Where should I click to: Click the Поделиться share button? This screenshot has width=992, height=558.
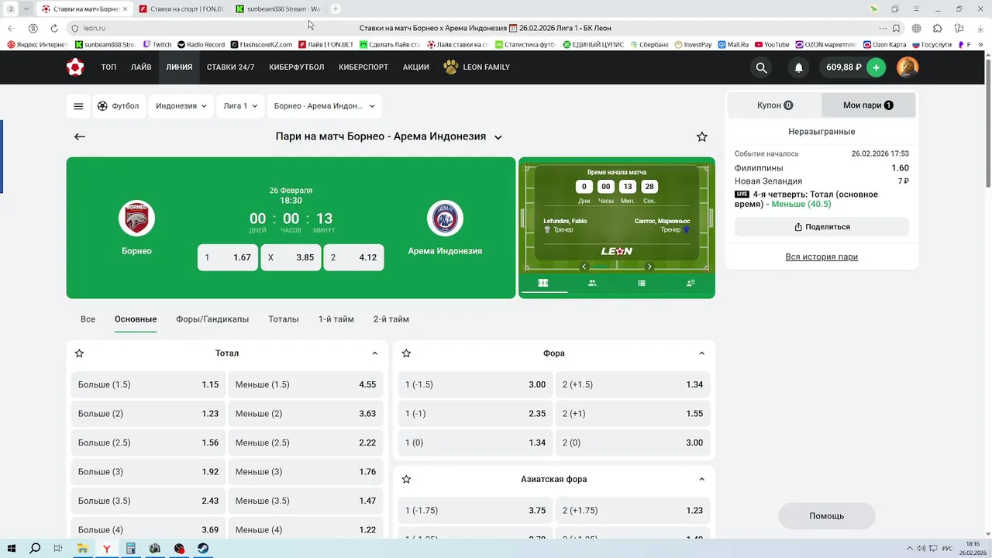[x=821, y=227]
